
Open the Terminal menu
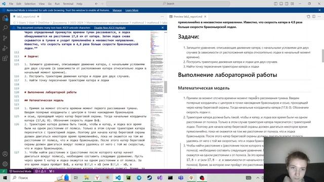pyautogui.click(x=68, y=4)
